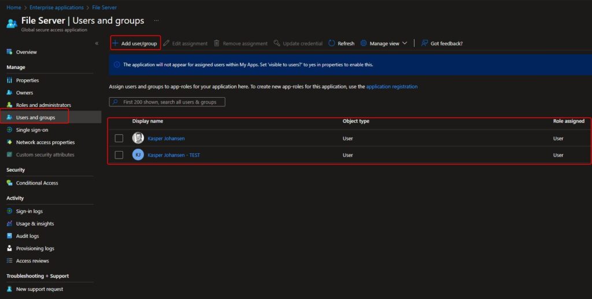The image size is (592, 299).
Task: Open Roles and administrators
Action: 43,105
